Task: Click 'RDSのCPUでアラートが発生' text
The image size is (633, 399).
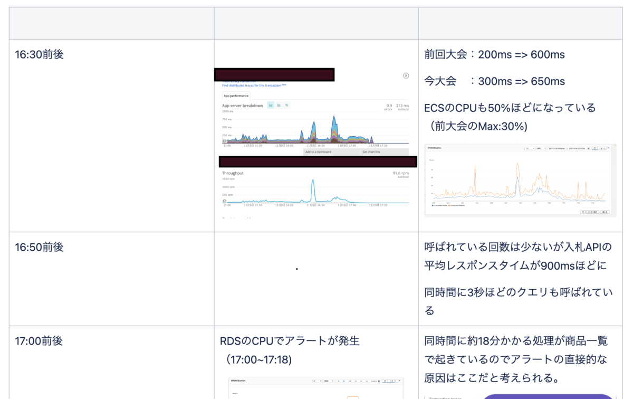Action: tap(290, 341)
